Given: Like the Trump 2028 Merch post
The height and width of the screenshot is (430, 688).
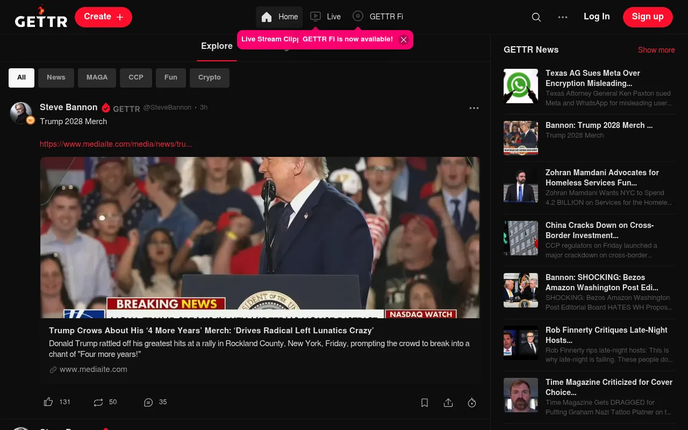Looking at the screenshot, I should [x=48, y=402].
